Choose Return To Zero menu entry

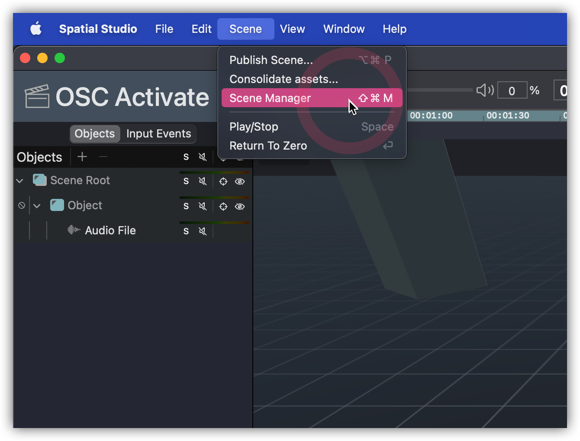pyautogui.click(x=312, y=146)
